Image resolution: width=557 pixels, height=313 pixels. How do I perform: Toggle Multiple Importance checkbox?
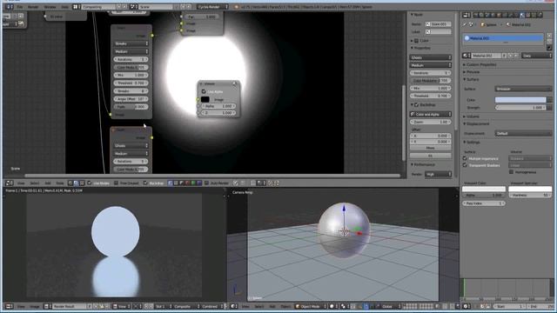click(x=465, y=158)
